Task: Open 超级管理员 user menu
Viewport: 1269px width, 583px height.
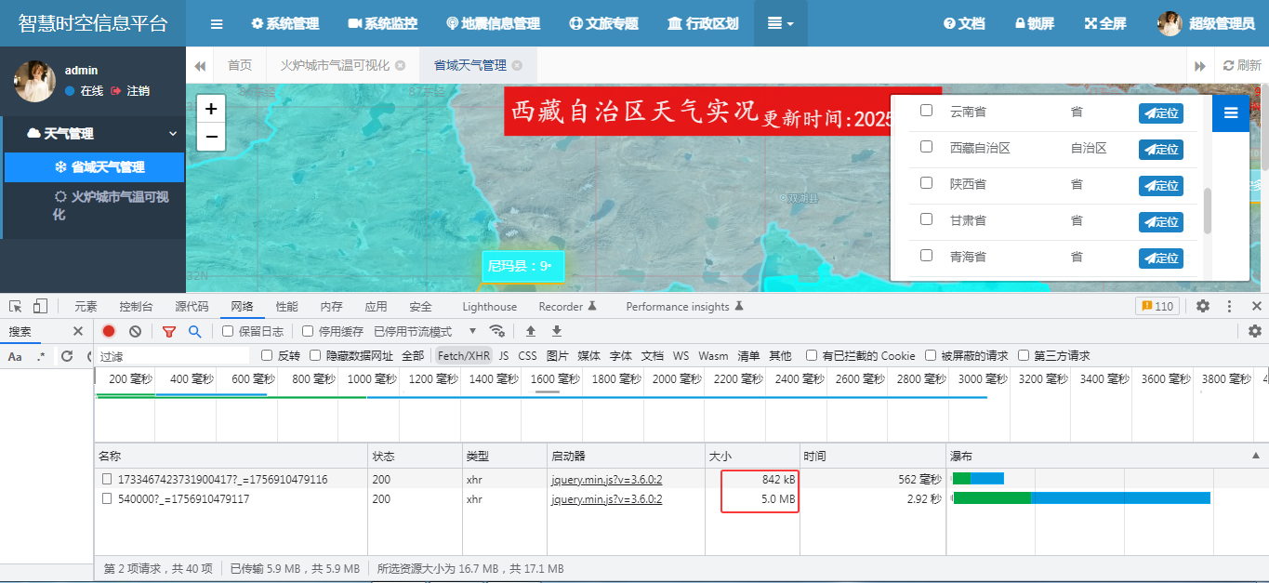Action: (1207, 23)
